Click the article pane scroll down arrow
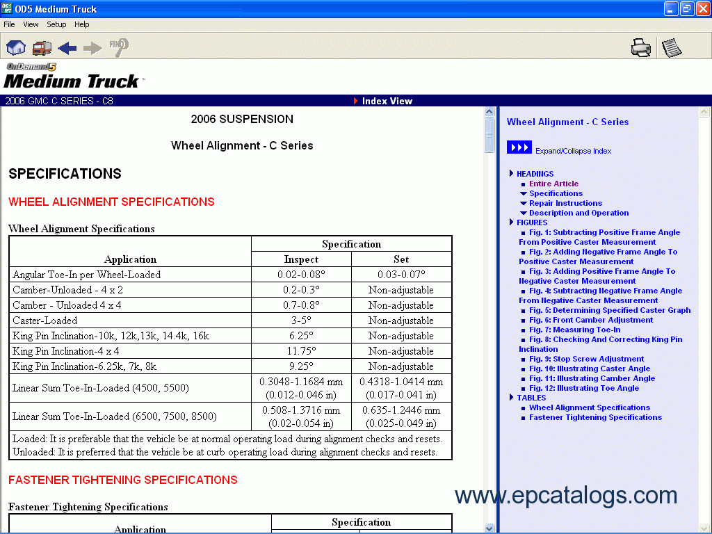Screen dimensions: 712x534 [489, 528]
